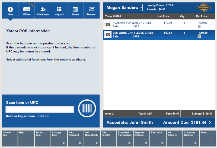The width and height of the screenshot is (217, 148).
Task: Open note icon under the $79.99 ext price
Action: coord(199,26)
